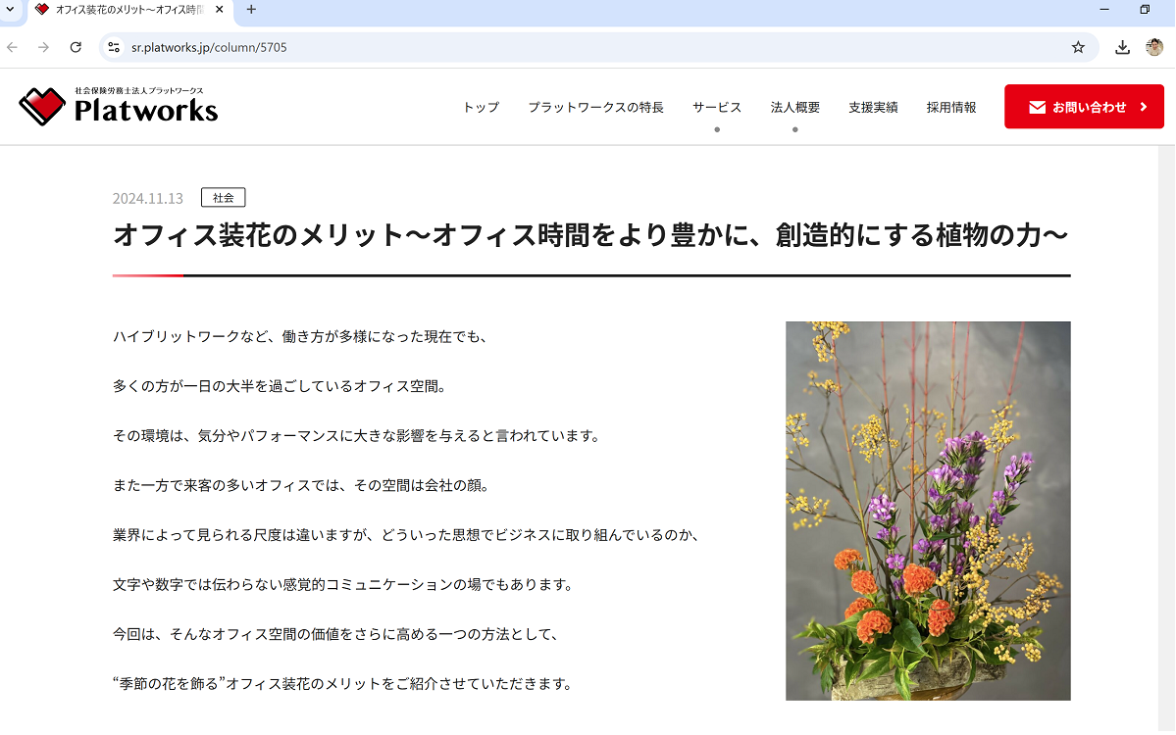Click the paragraph starting ハイブリットワークなど
1176x735 pixels.
click(301, 337)
